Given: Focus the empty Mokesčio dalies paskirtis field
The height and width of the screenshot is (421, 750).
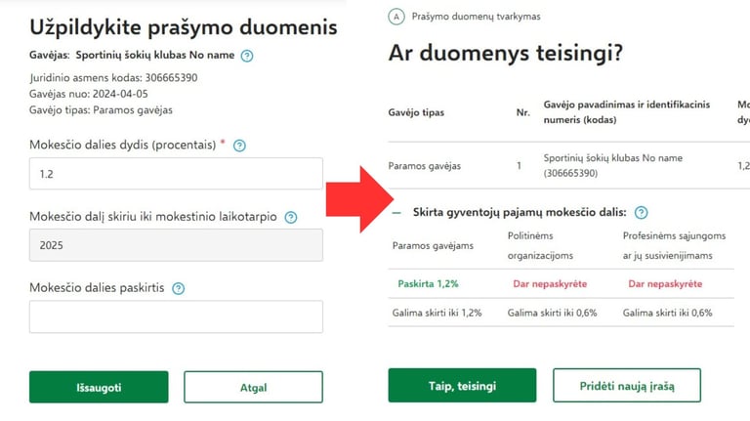Looking at the screenshot, I should (x=176, y=316).
